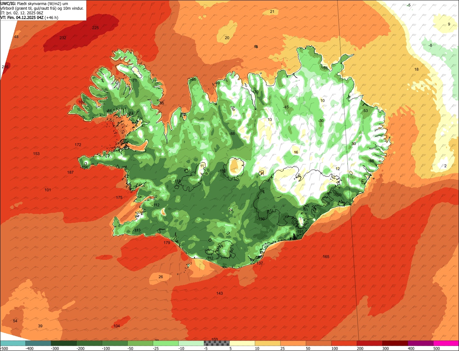This screenshot has width=459, height=351.
Task: Select the light green -25 to -10 swatch
Action: click(x=166, y=343)
